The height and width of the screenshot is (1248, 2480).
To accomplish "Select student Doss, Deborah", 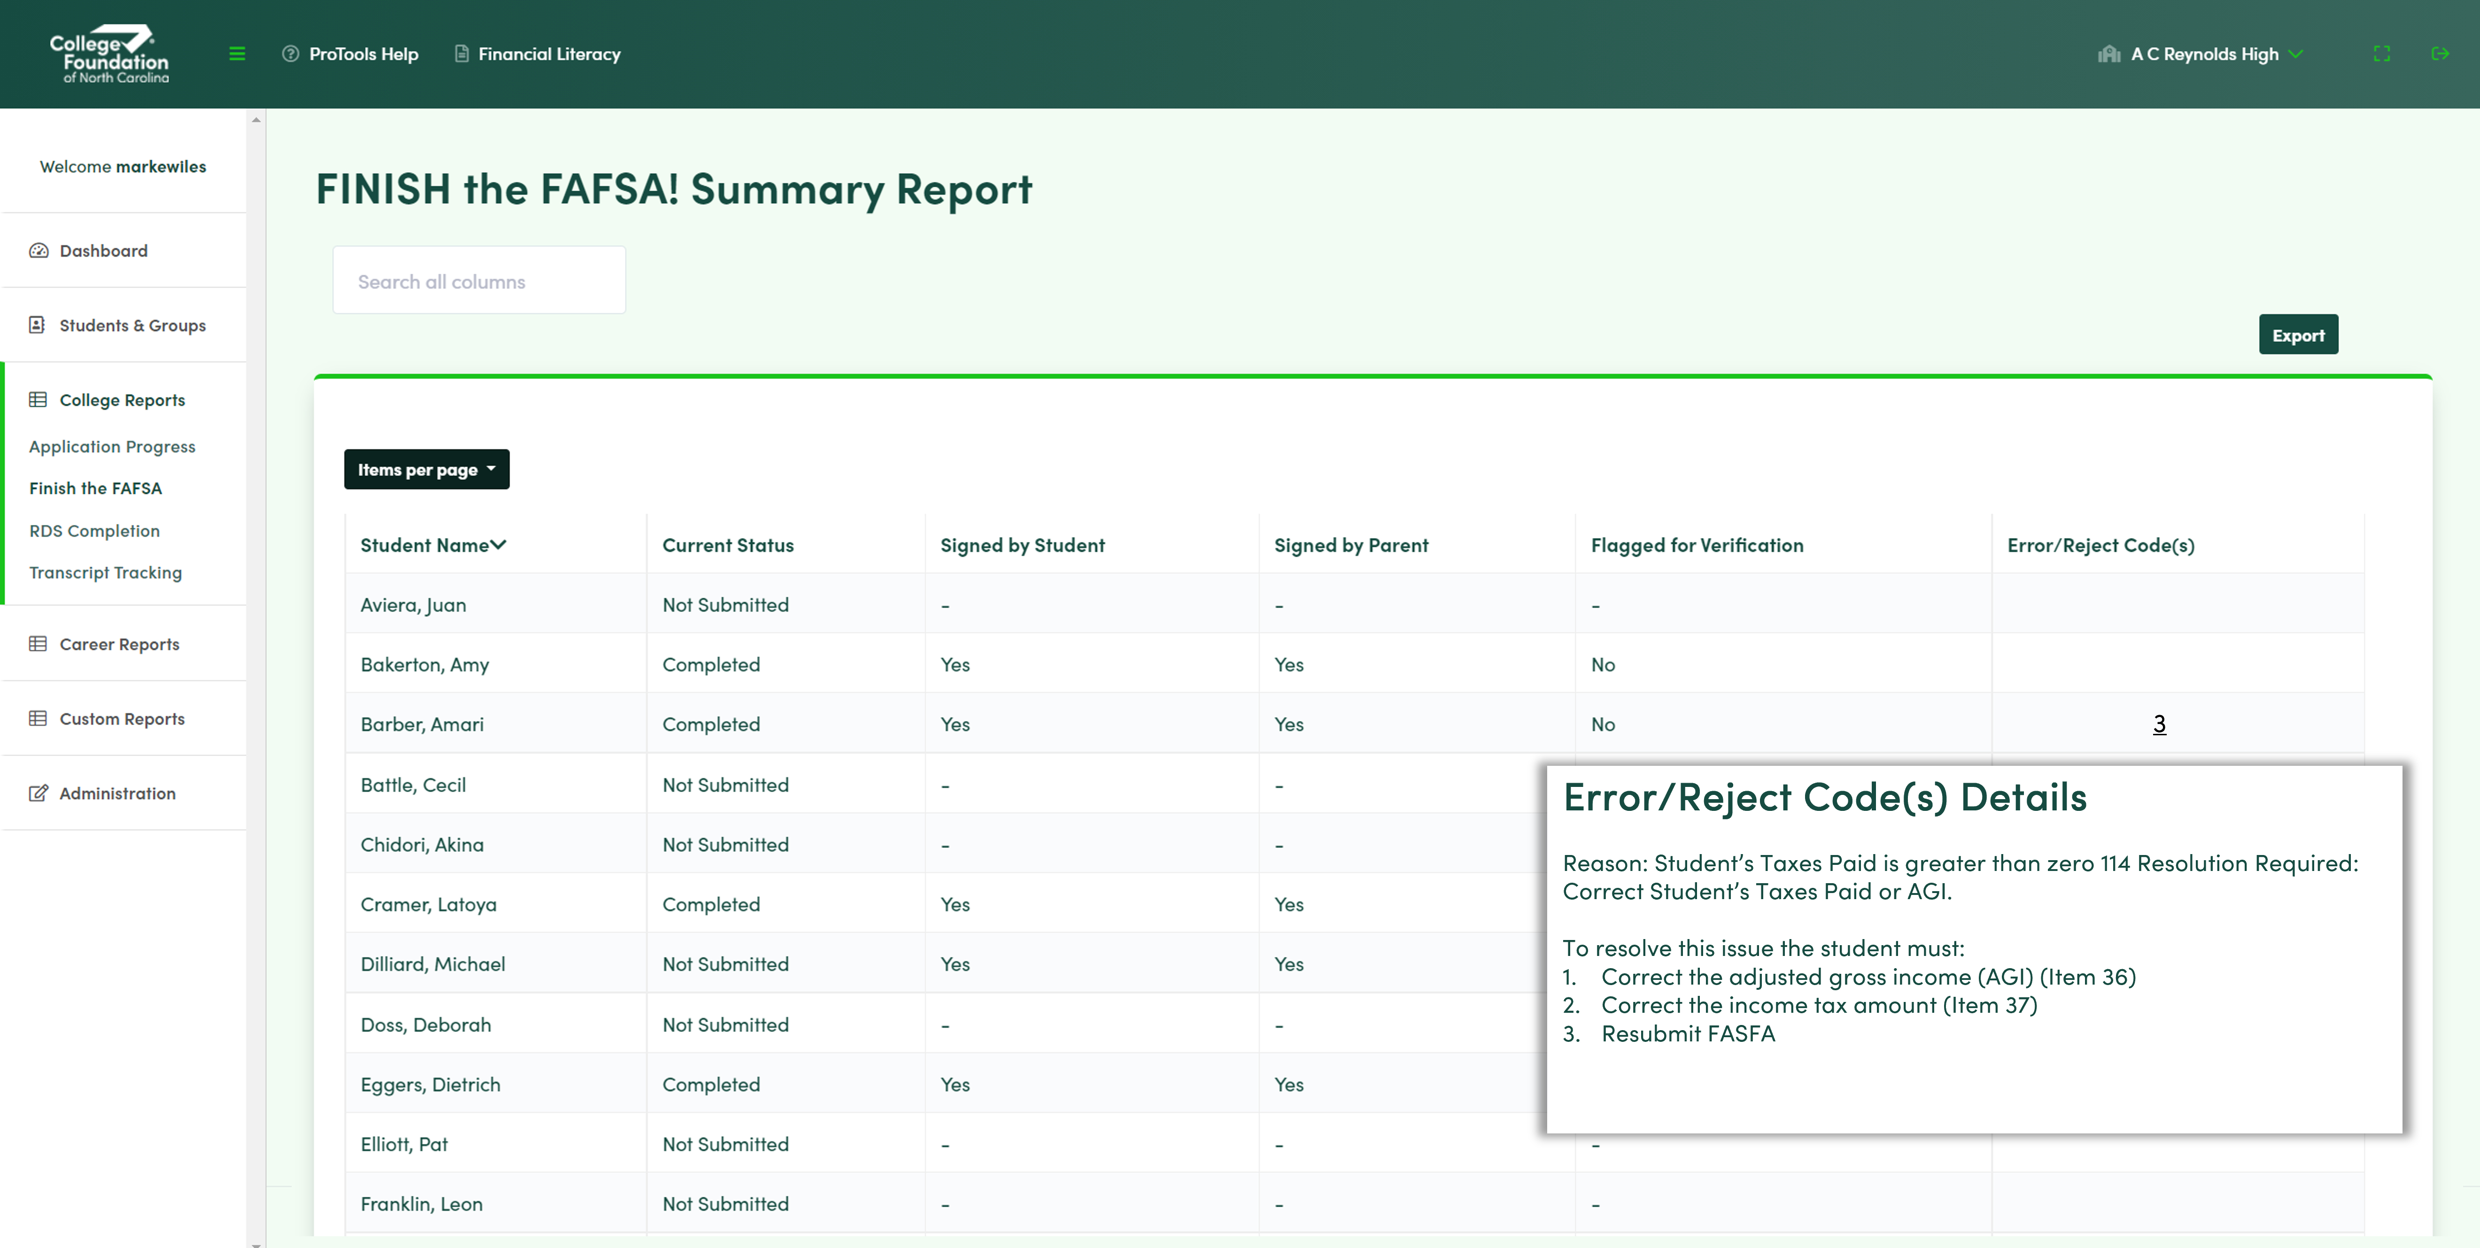I will 426,1025.
